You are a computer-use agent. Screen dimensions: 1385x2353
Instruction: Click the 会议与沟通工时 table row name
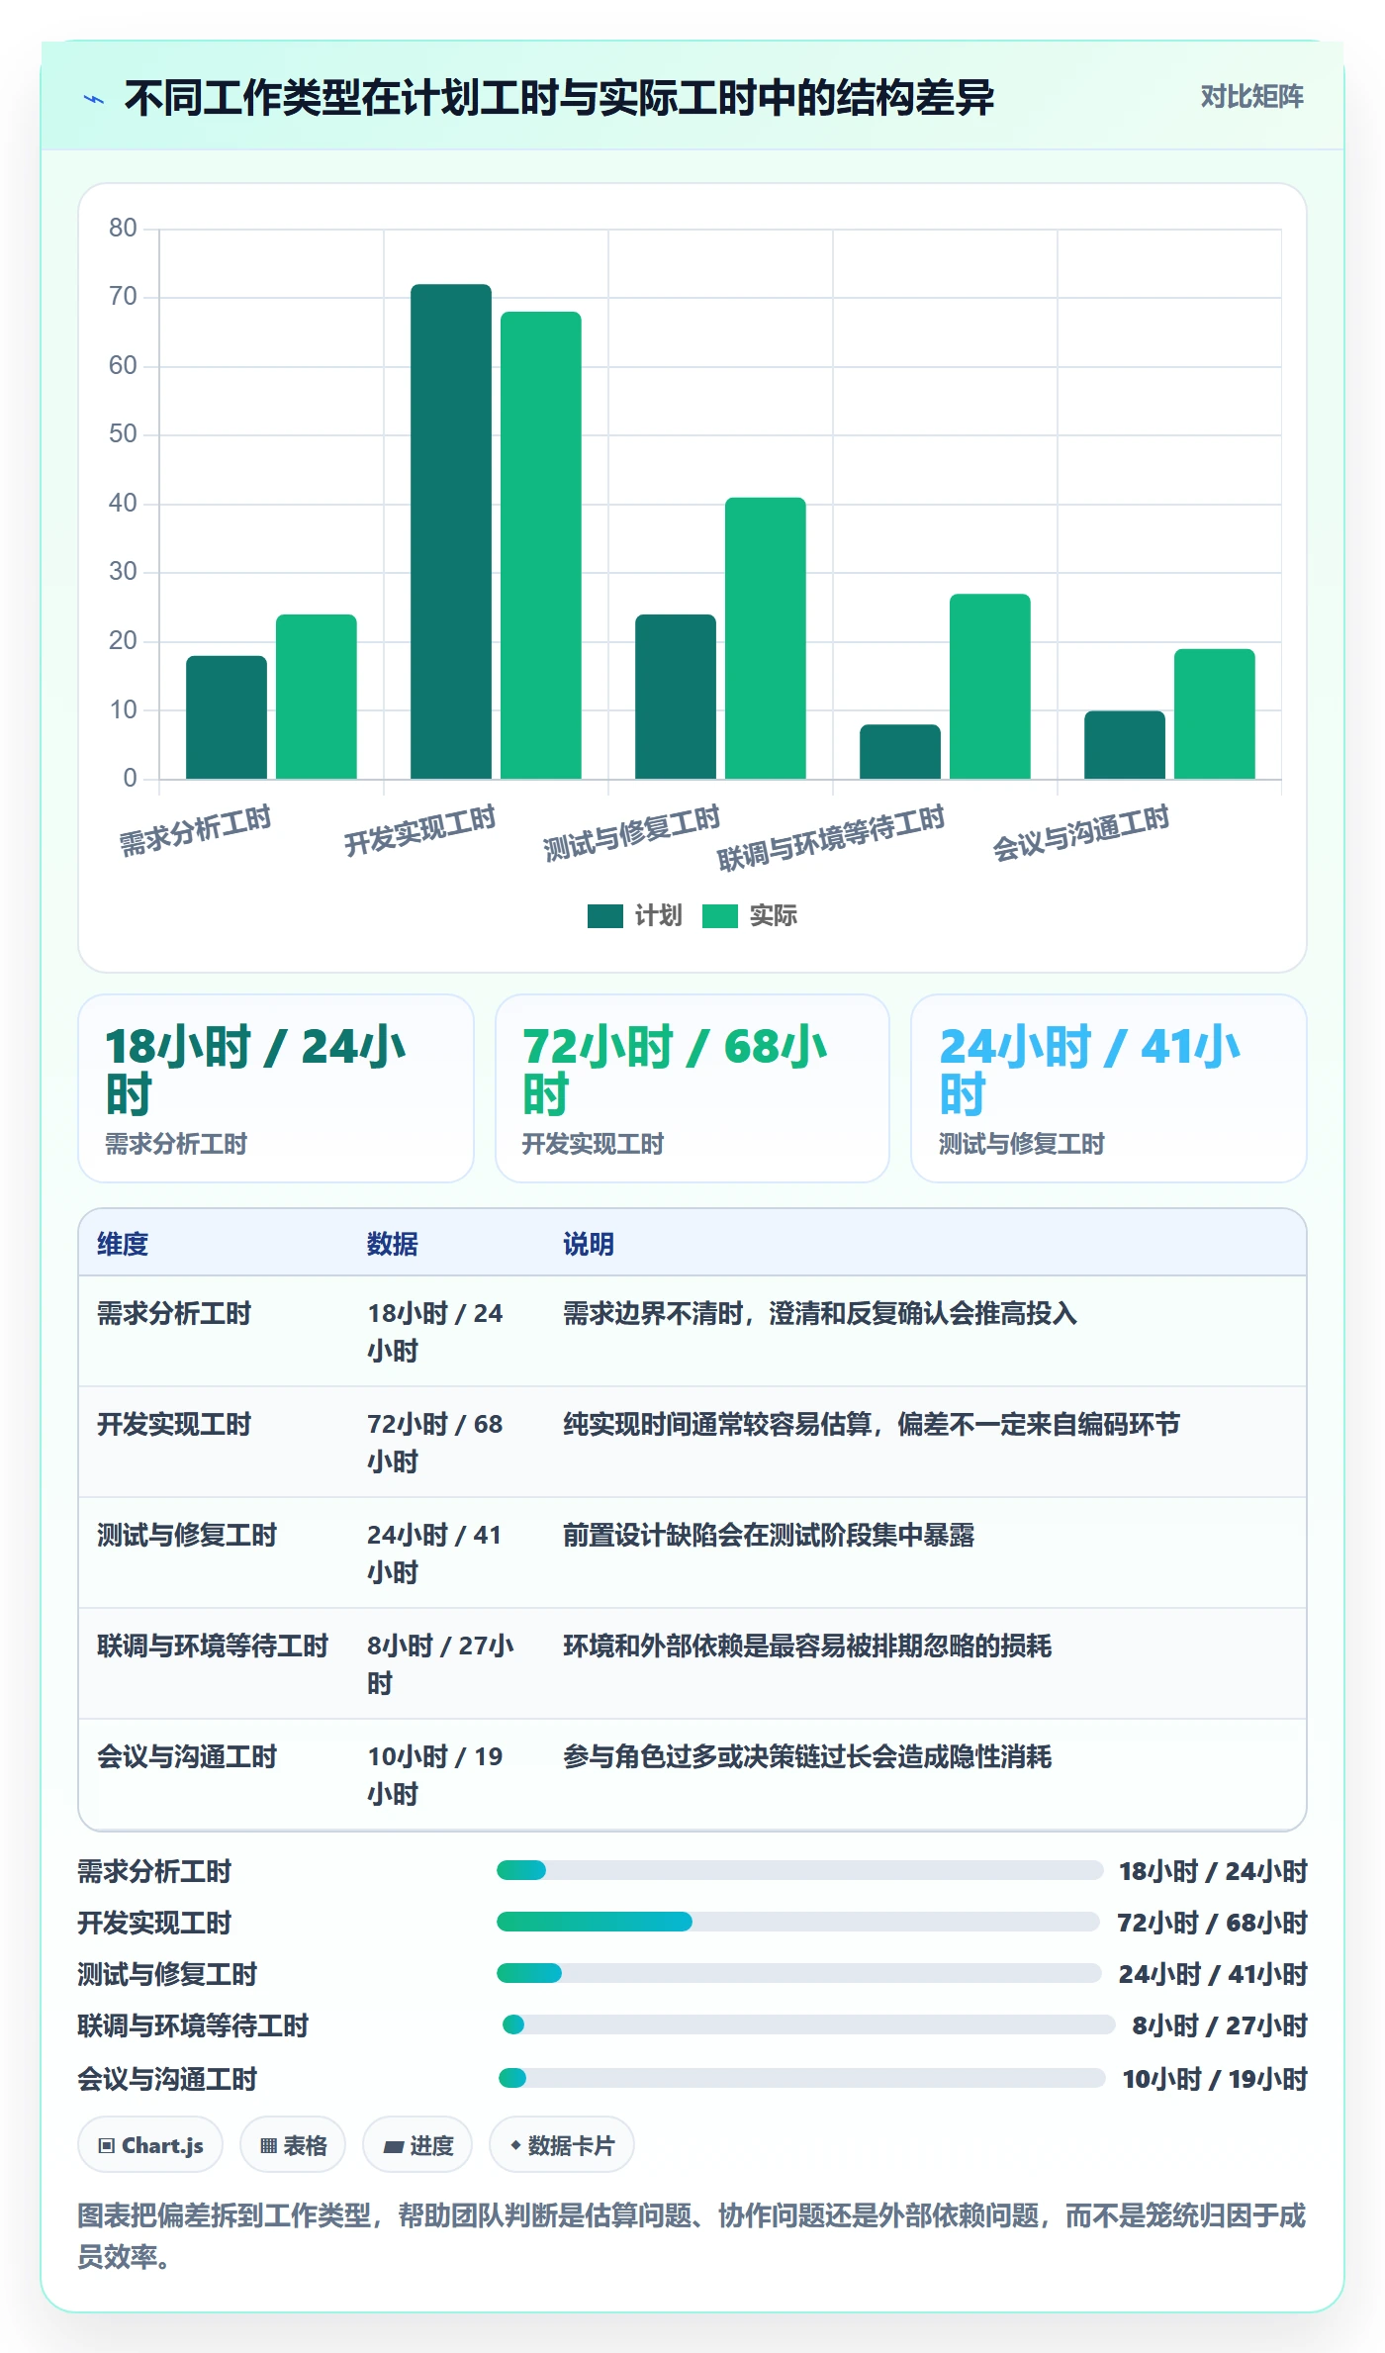click(187, 1756)
